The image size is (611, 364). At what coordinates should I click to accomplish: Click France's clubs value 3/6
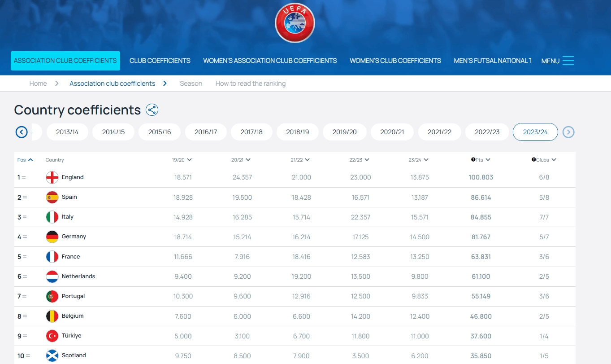click(x=544, y=257)
